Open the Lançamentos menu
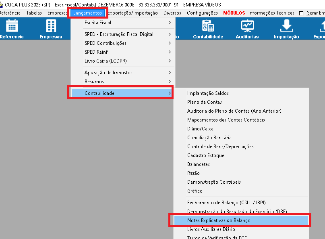Screen dimensions: 325x239 [x=87, y=13]
